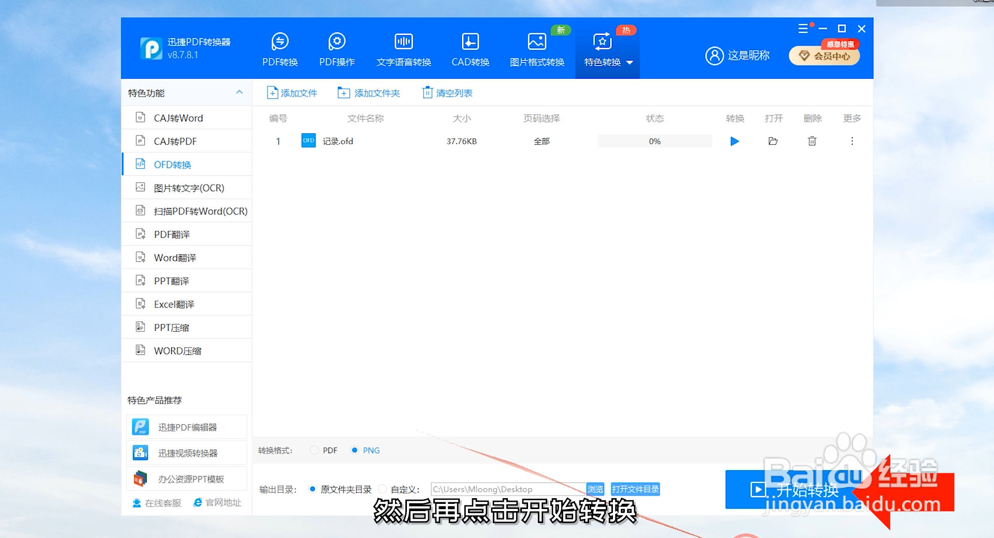994x538 pixels.
Task: Open more options dots for 记录.ofd
Action: coord(852,141)
